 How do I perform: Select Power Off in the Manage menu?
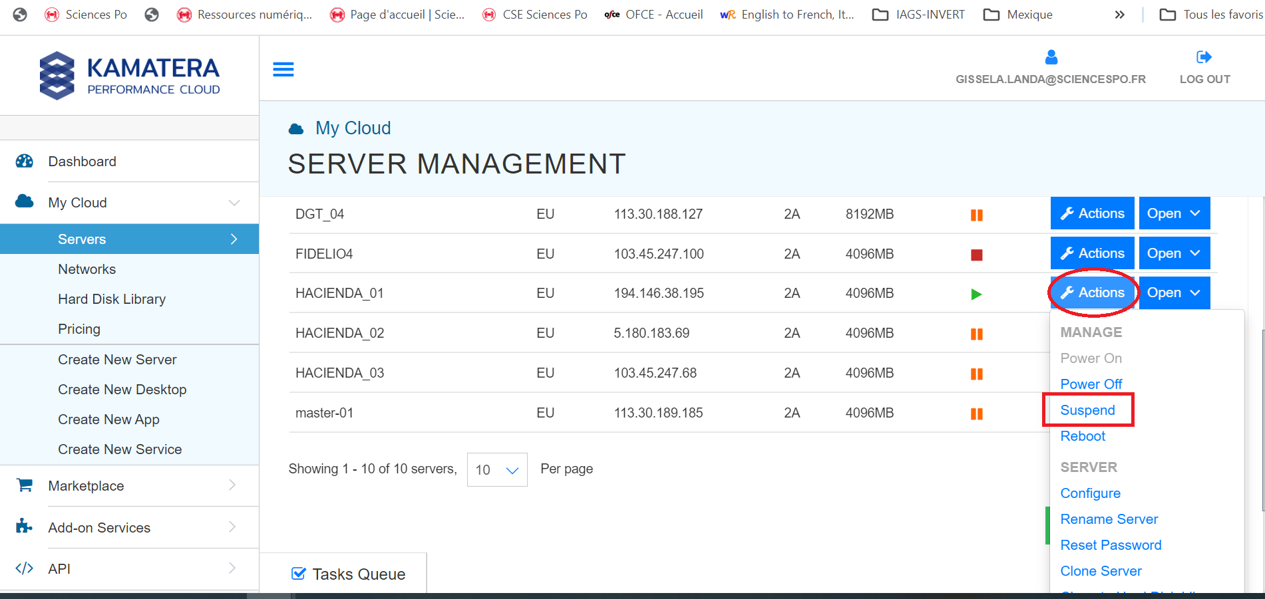click(1091, 384)
